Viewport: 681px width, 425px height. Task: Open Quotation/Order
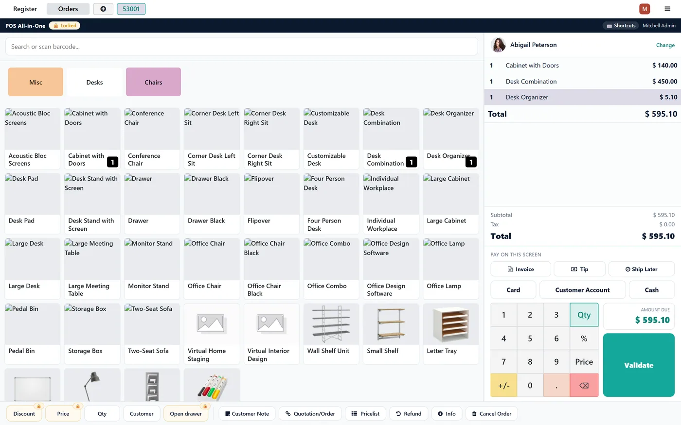310,414
